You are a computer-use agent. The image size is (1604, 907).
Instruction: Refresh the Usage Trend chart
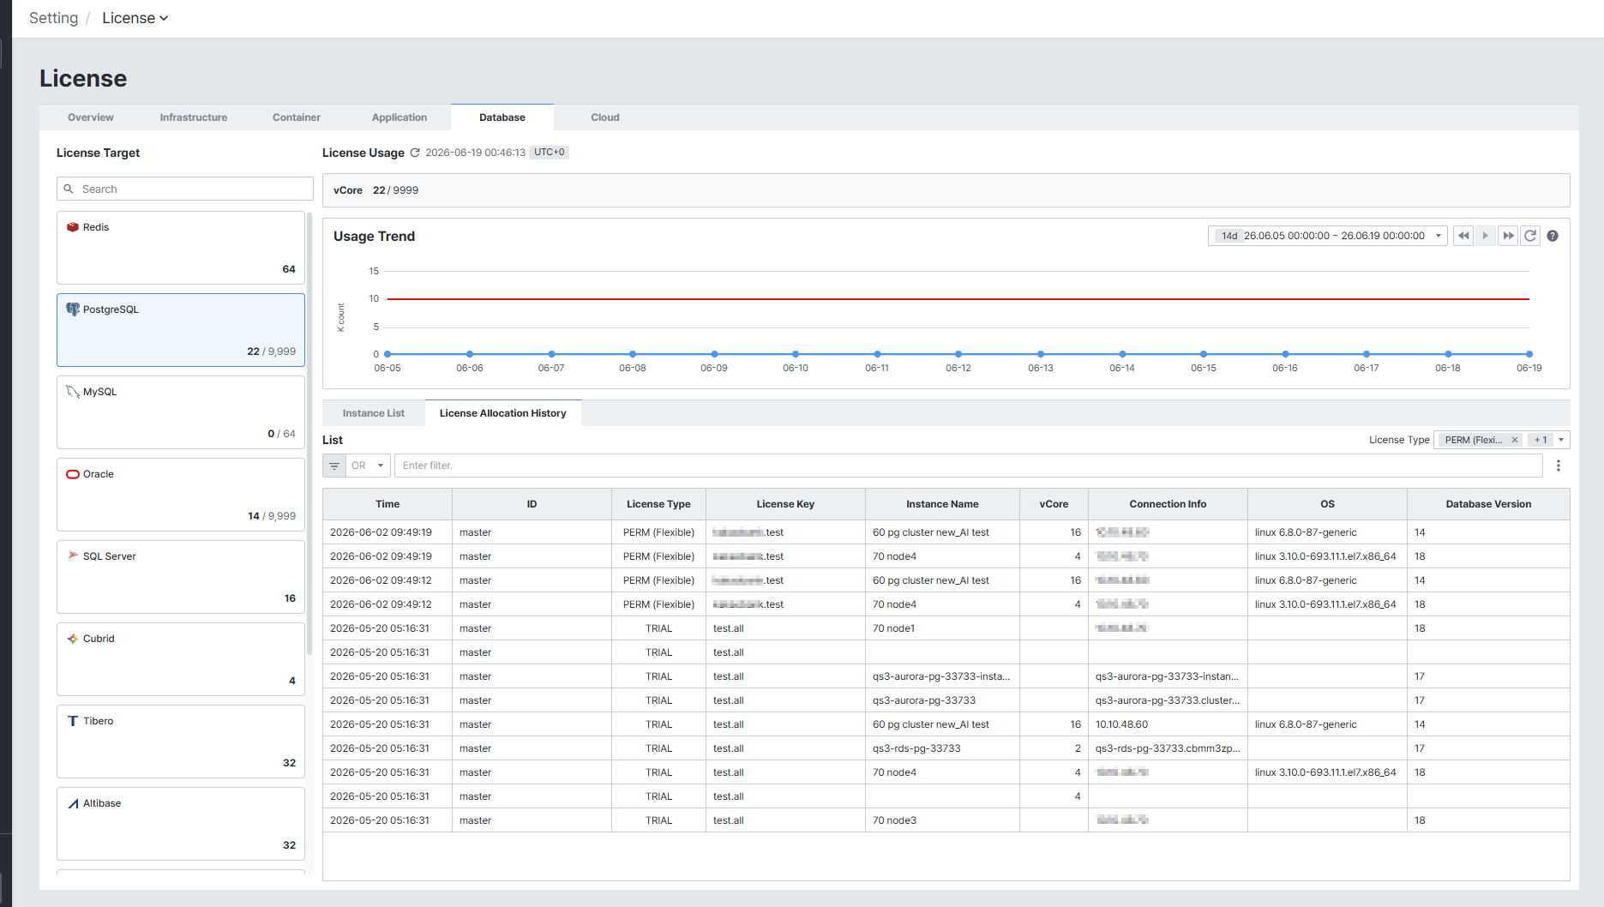coord(1530,236)
